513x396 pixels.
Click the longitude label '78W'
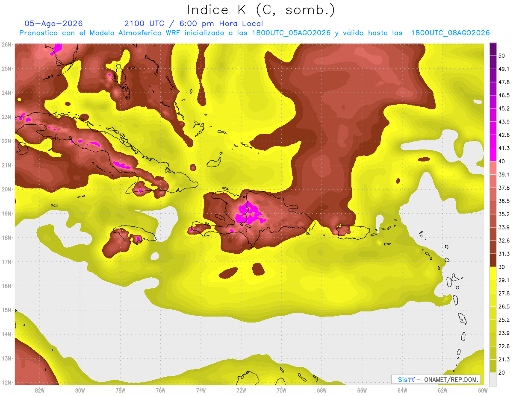[120, 390]
